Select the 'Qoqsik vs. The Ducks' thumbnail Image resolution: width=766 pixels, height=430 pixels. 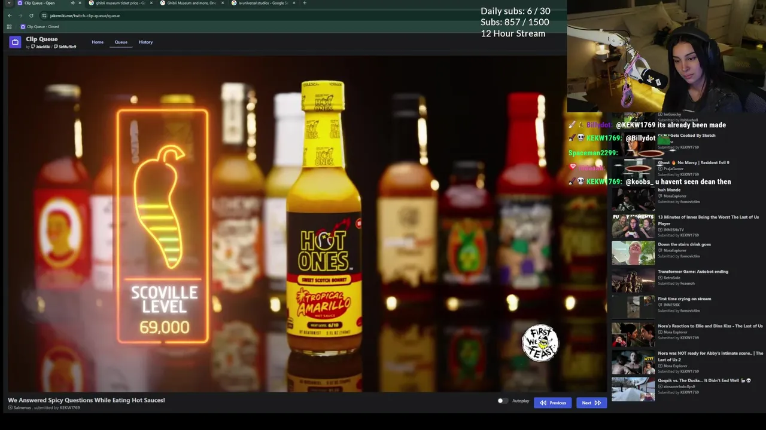[x=633, y=389]
